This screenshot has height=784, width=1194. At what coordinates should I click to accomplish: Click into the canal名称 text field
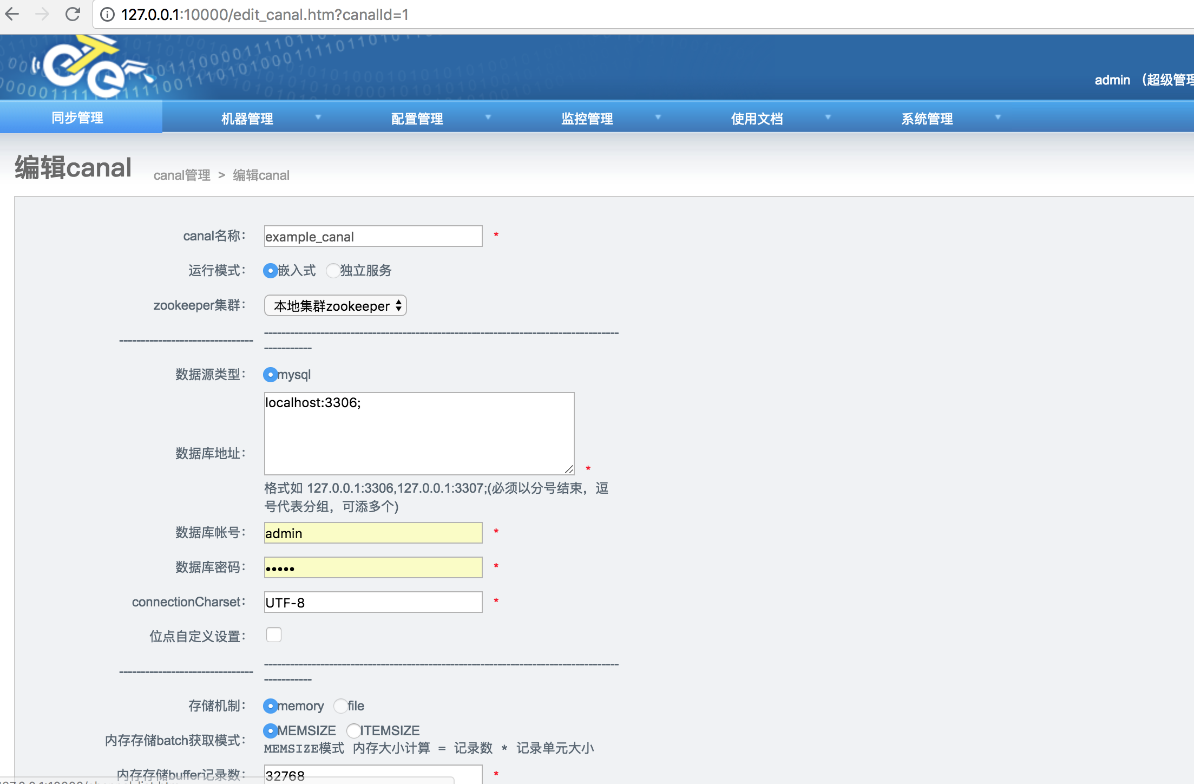point(373,237)
